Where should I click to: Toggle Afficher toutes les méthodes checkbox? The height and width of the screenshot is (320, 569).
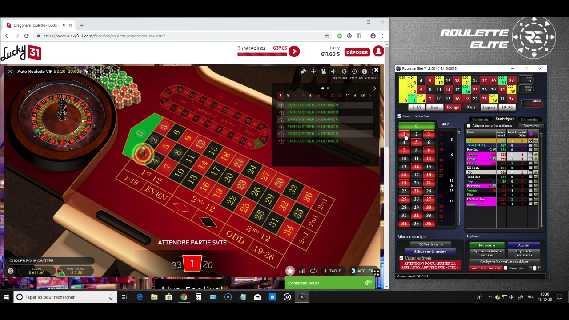pos(469,126)
